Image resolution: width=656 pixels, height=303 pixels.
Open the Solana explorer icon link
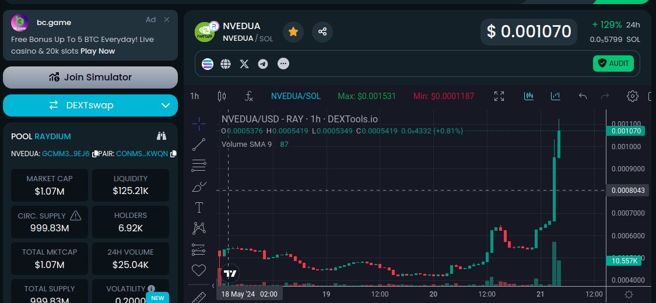(208, 64)
